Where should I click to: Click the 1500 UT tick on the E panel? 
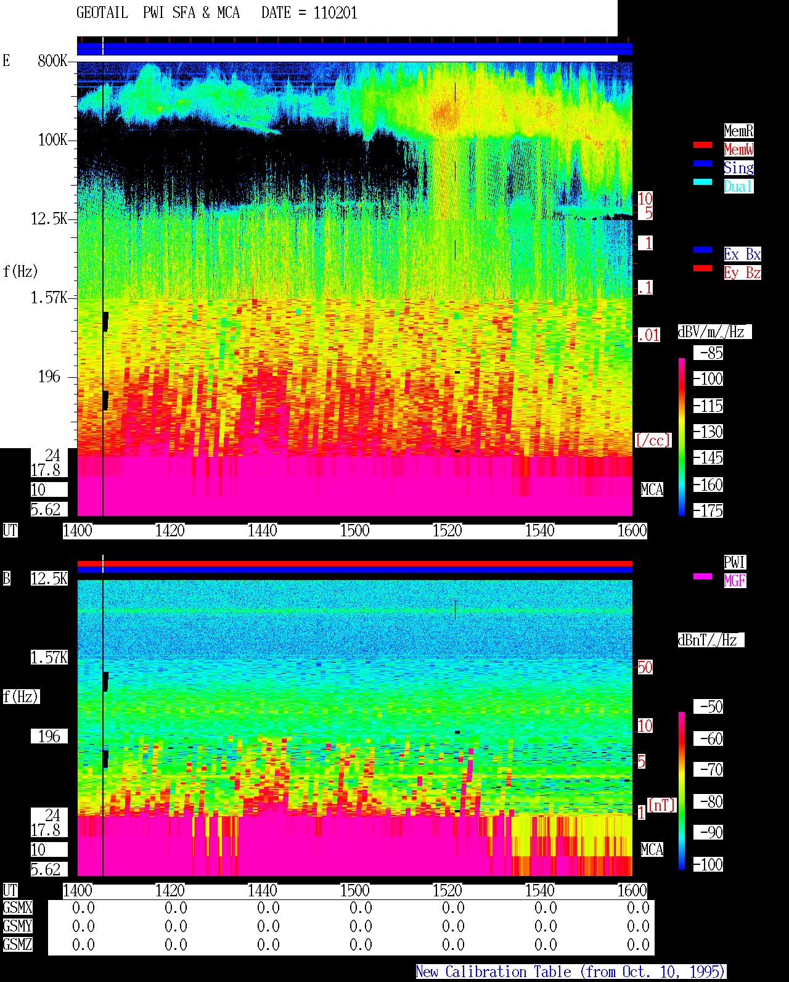(354, 531)
